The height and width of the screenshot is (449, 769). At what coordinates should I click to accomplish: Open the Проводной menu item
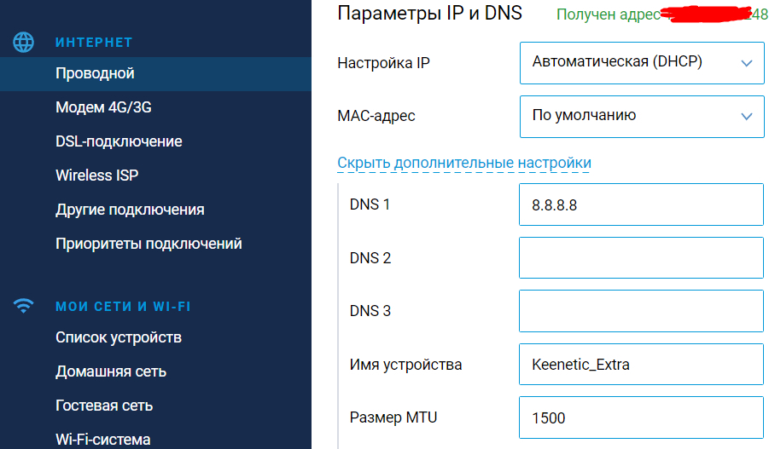[x=95, y=73]
